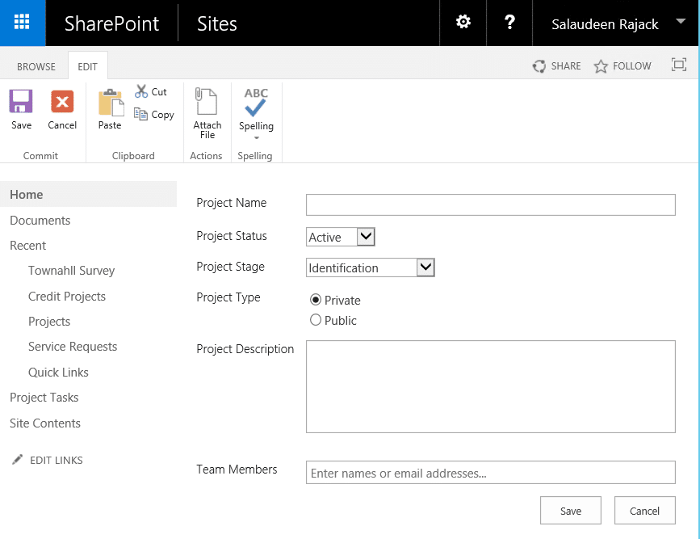Click the Save icon in the ribbon
This screenshot has width=700, height=539.
[20, 105]
